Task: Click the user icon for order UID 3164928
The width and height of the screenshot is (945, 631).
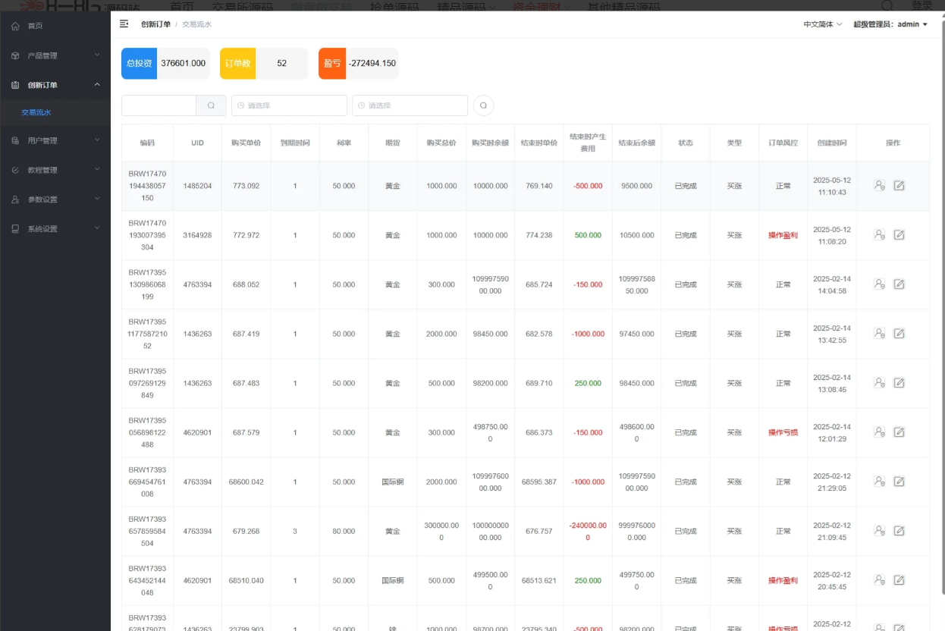Action: (x=879, y=235)
